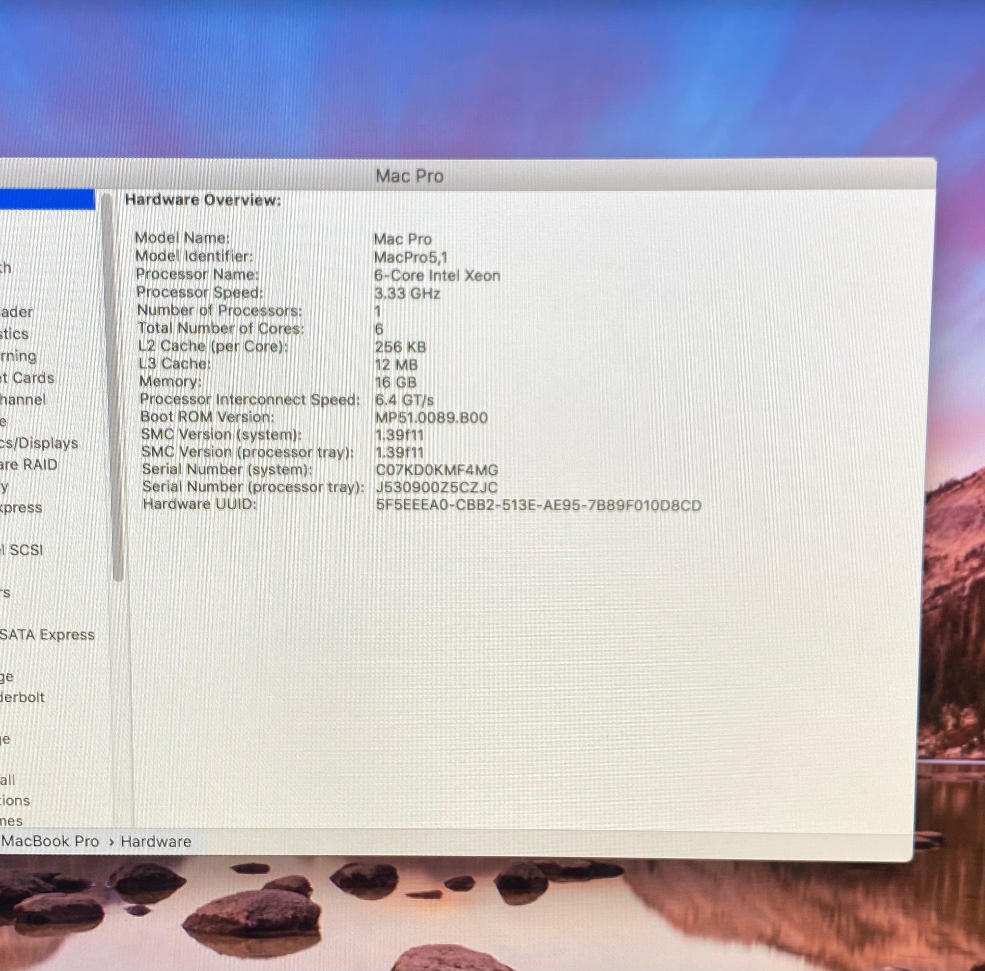This screenshot has width=985, height=971.
Task: Select the RAID sidebar entry
Action: pyautogui.click(x=28, y=465)
